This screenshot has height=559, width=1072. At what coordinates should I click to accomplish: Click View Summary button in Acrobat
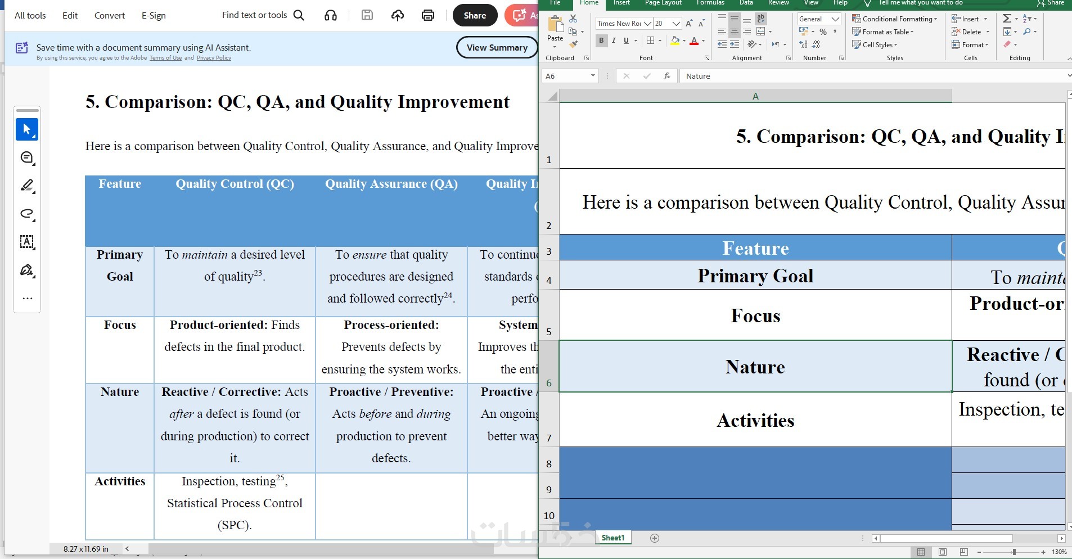(x=497, y=48)
